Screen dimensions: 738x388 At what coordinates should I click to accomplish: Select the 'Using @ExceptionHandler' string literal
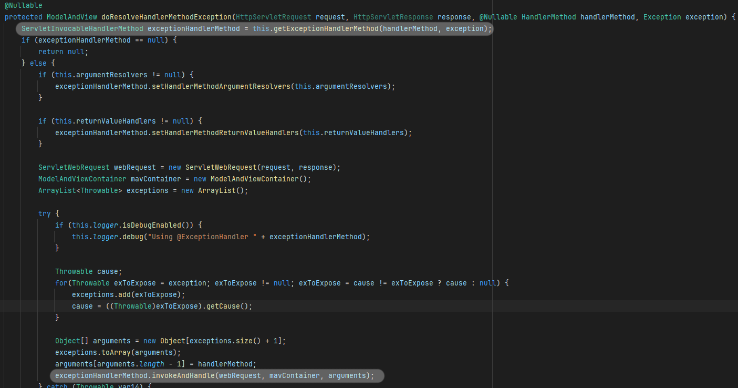(x=202, y=237)
